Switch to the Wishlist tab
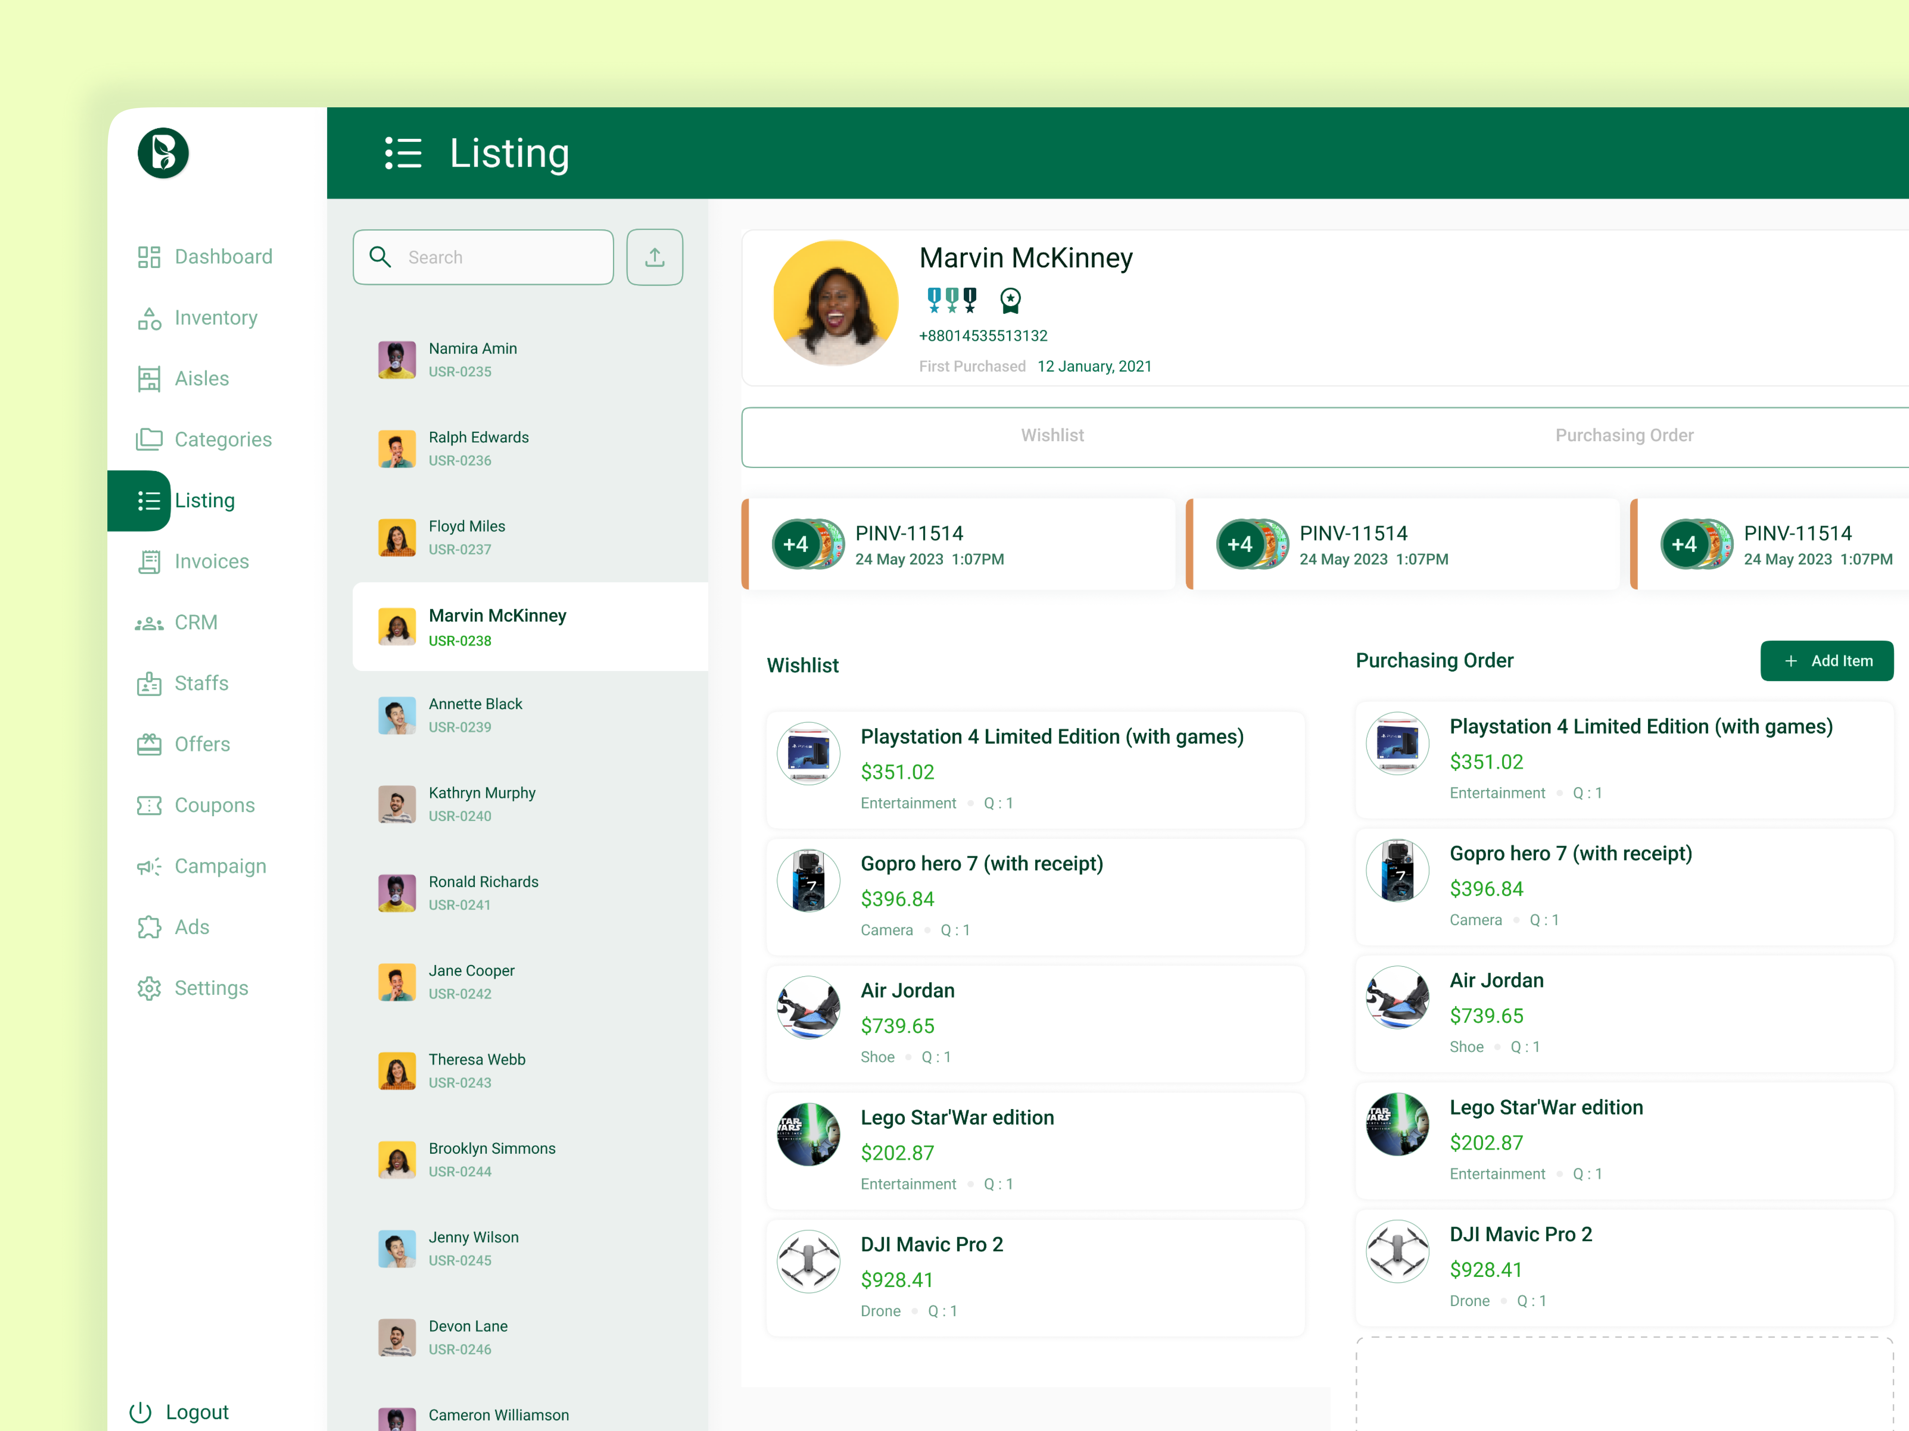The height and width of the screenshot is (1431, 1909). (x=1052, y=436)
